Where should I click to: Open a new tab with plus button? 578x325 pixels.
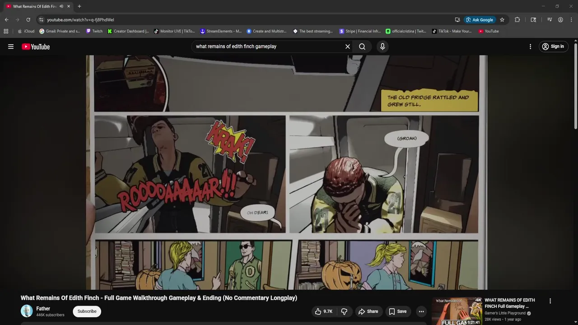click(x=79, y=6)
